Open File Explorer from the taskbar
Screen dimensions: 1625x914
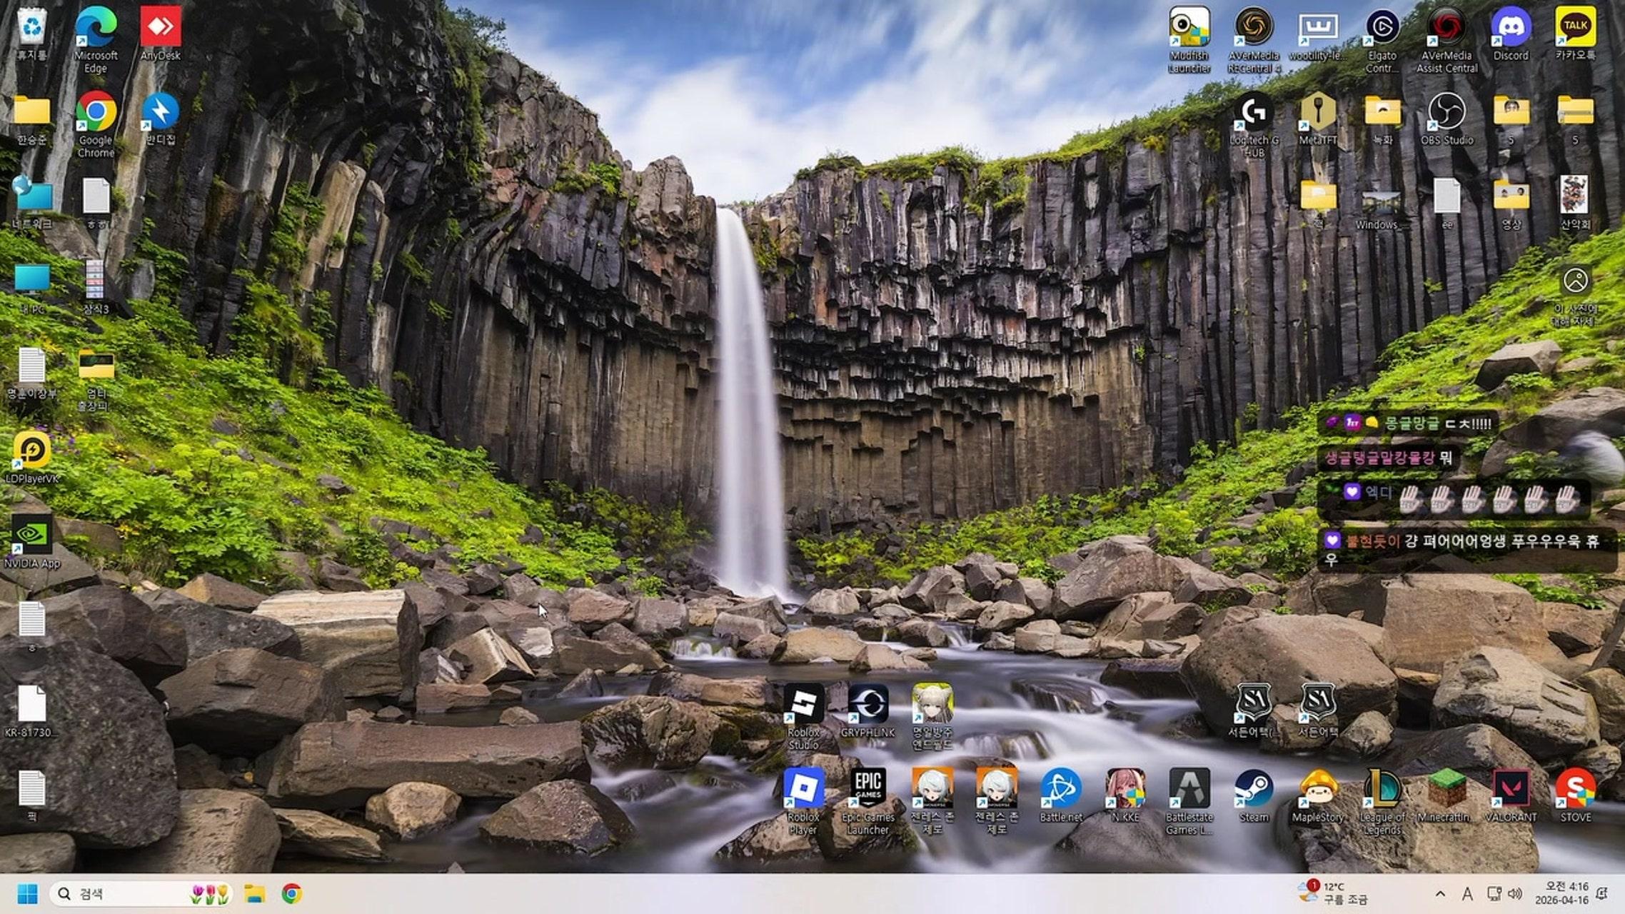click(x=255, y=894)
